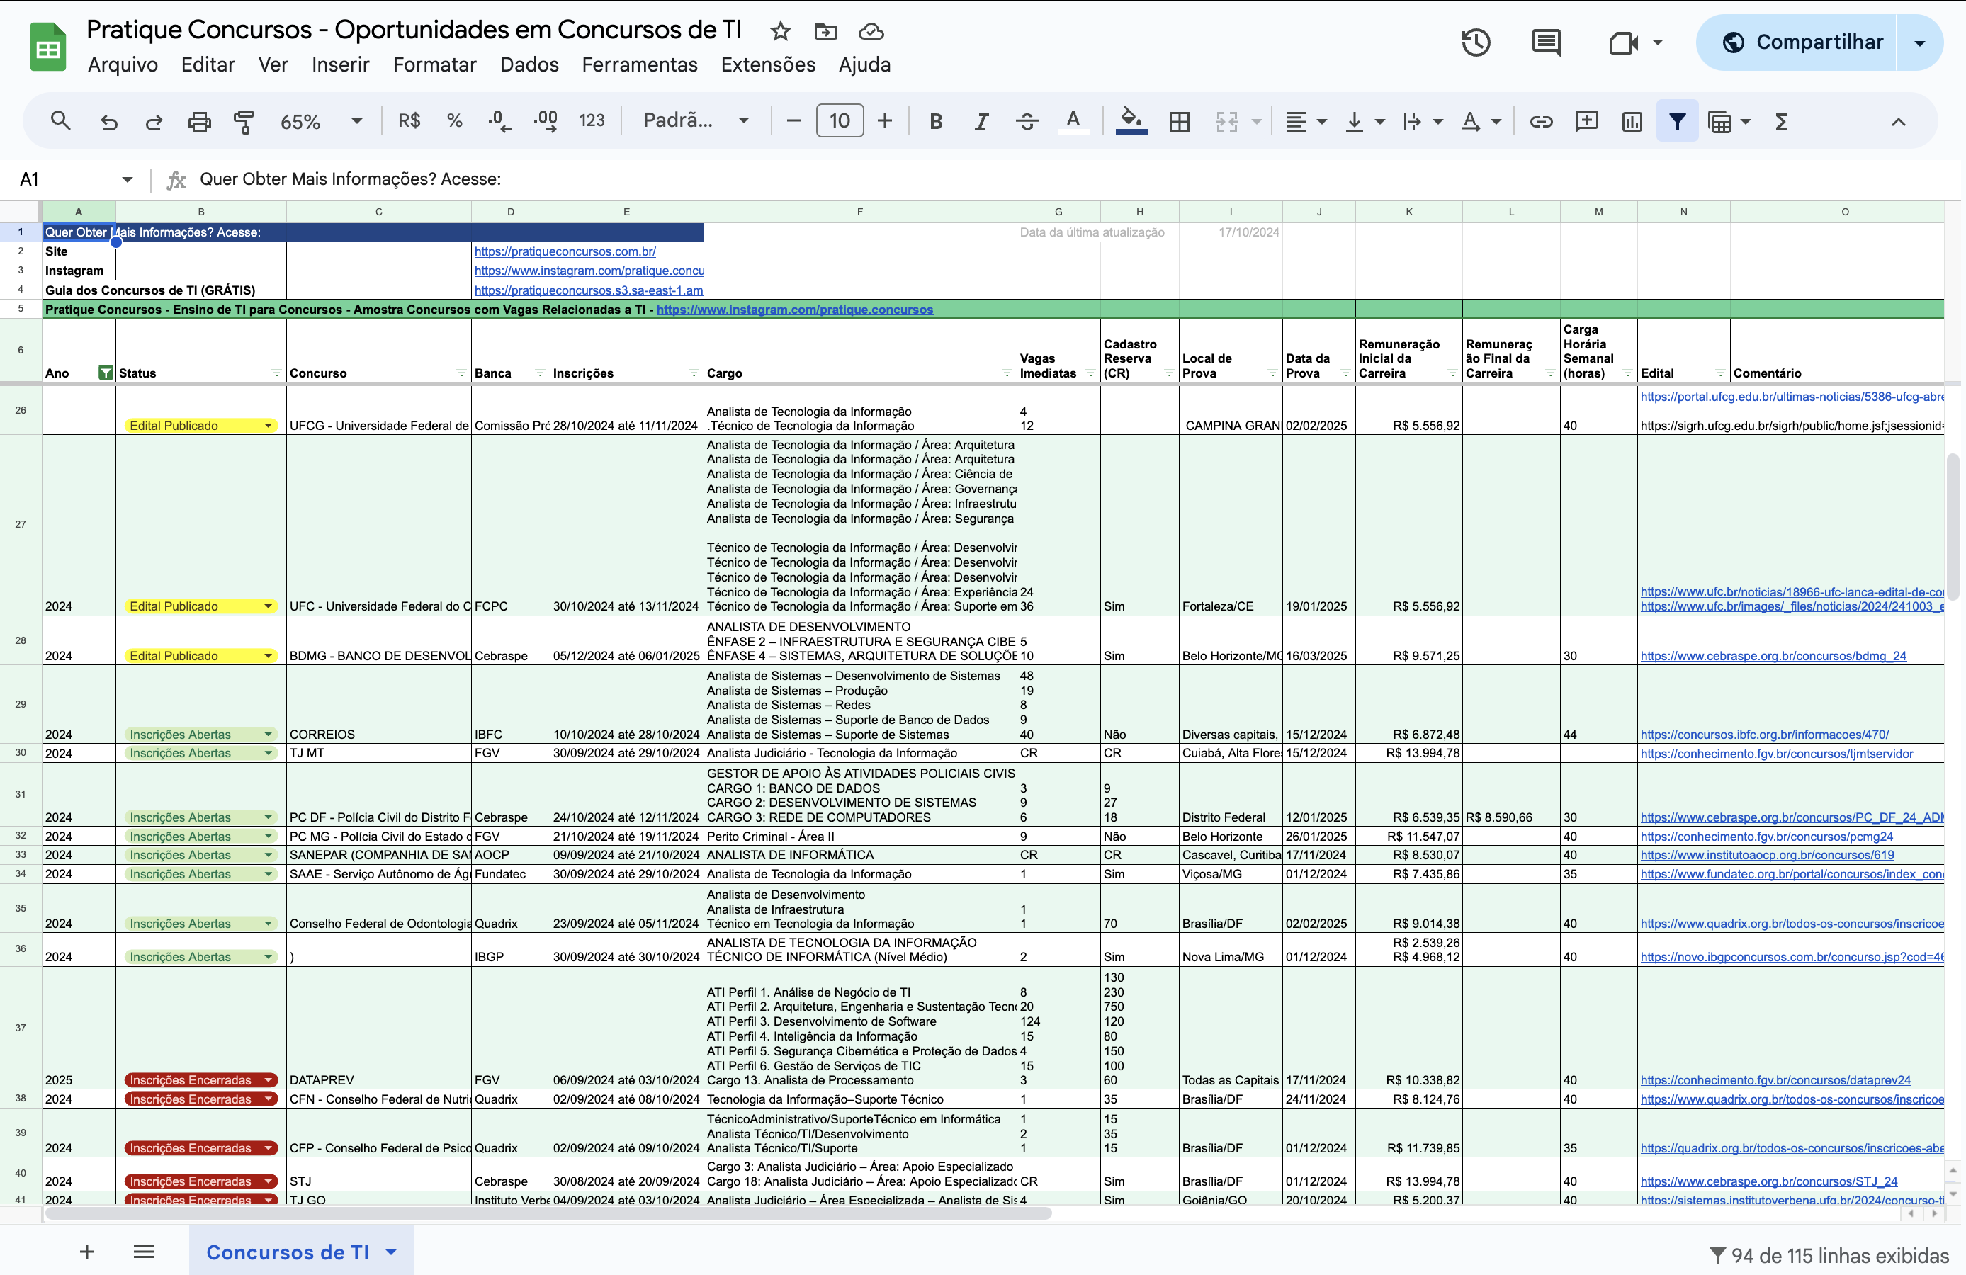Viewport: 1966px width, 1275px height.
Task: Apply strikethrough formatting
Action: [1027, 121]
